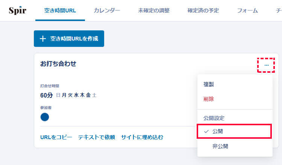Choose 削除 from the dropdown menu
The width and height of the screenshot is (282, 165).
tap(235, 99)
